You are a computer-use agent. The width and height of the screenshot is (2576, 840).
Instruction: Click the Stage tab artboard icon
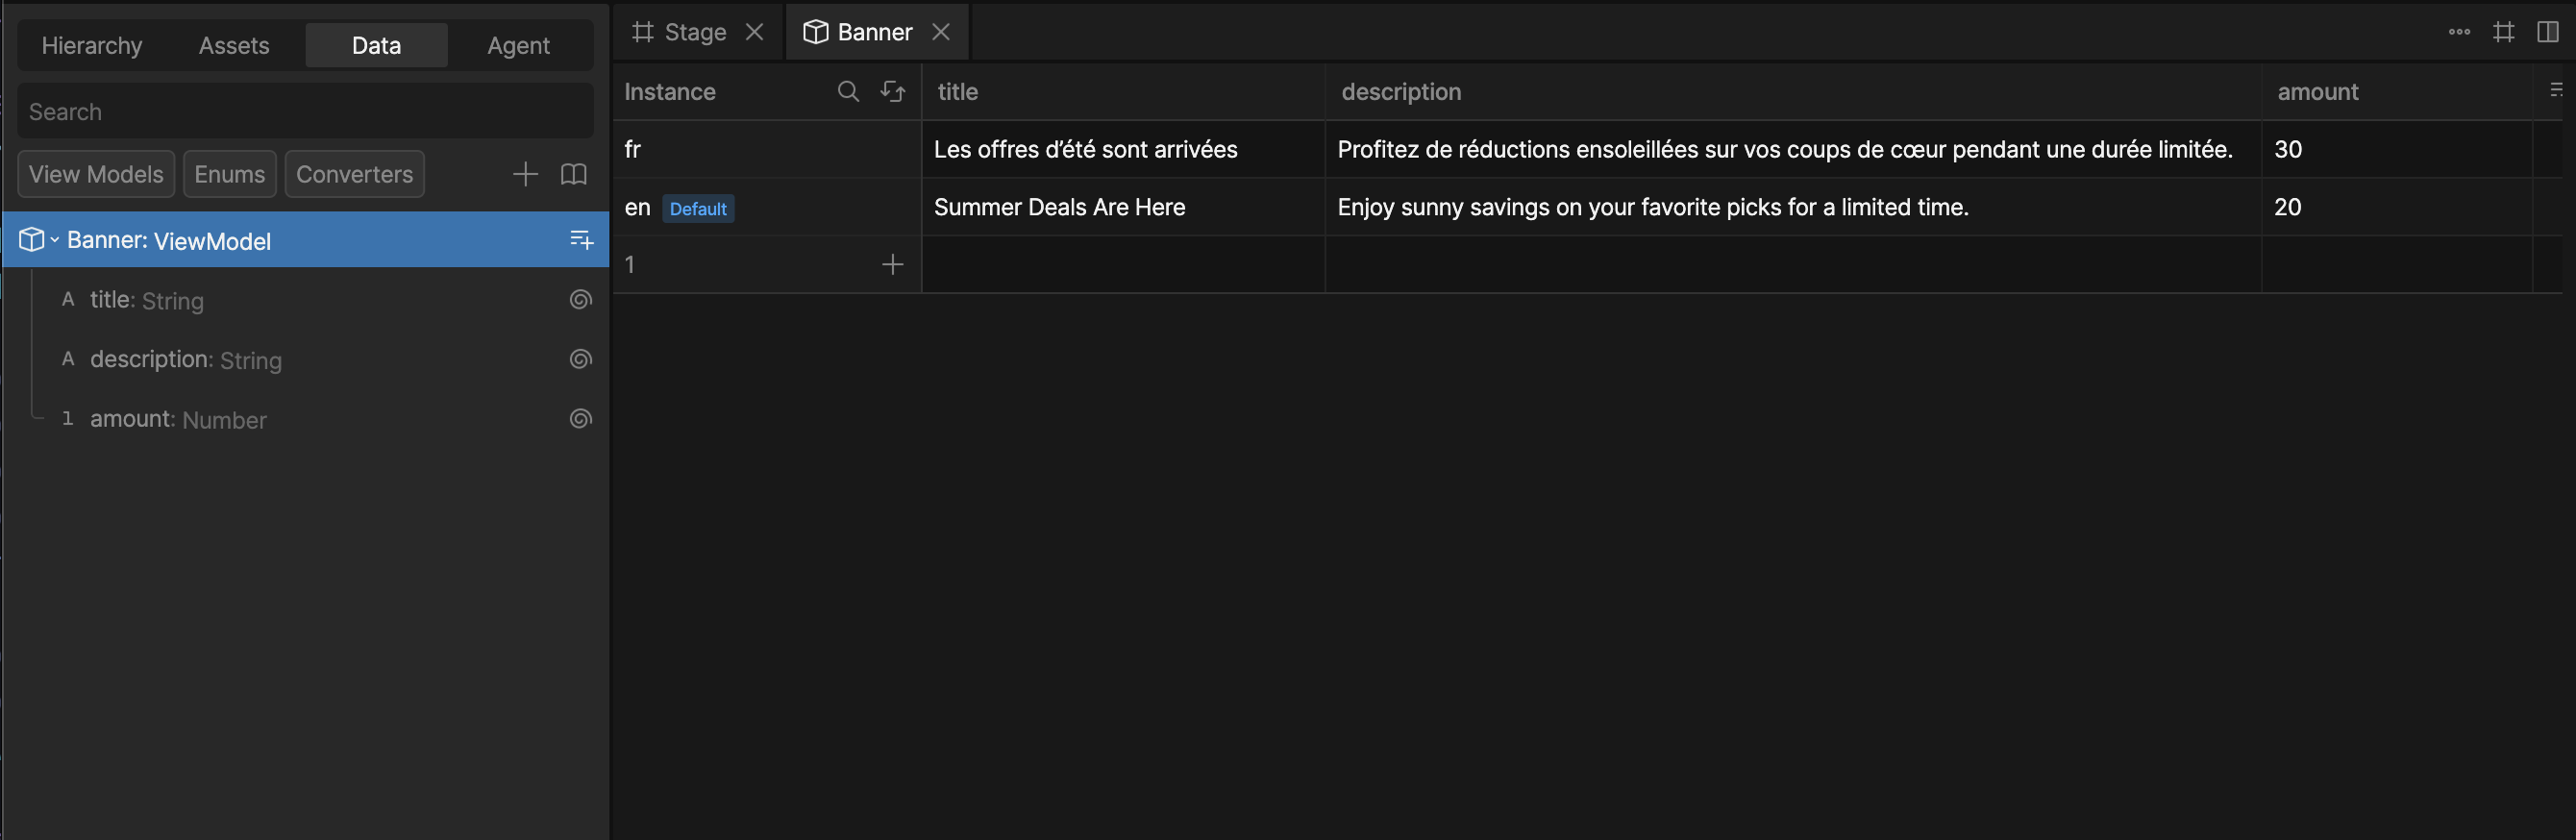(643, 32)
